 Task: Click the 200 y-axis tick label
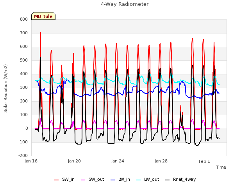point(24,101)
